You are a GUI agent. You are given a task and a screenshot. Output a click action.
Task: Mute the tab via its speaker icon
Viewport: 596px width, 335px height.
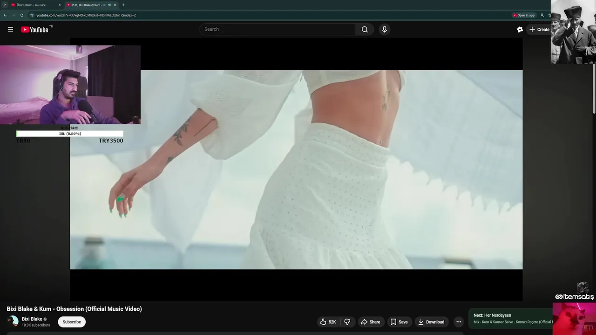[x=109, y=5]
